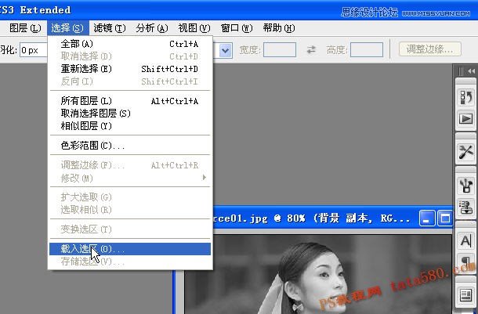Collapse the panel dock double-arrow
Viewport: 478px width, 314px height.
coord(471,71)
